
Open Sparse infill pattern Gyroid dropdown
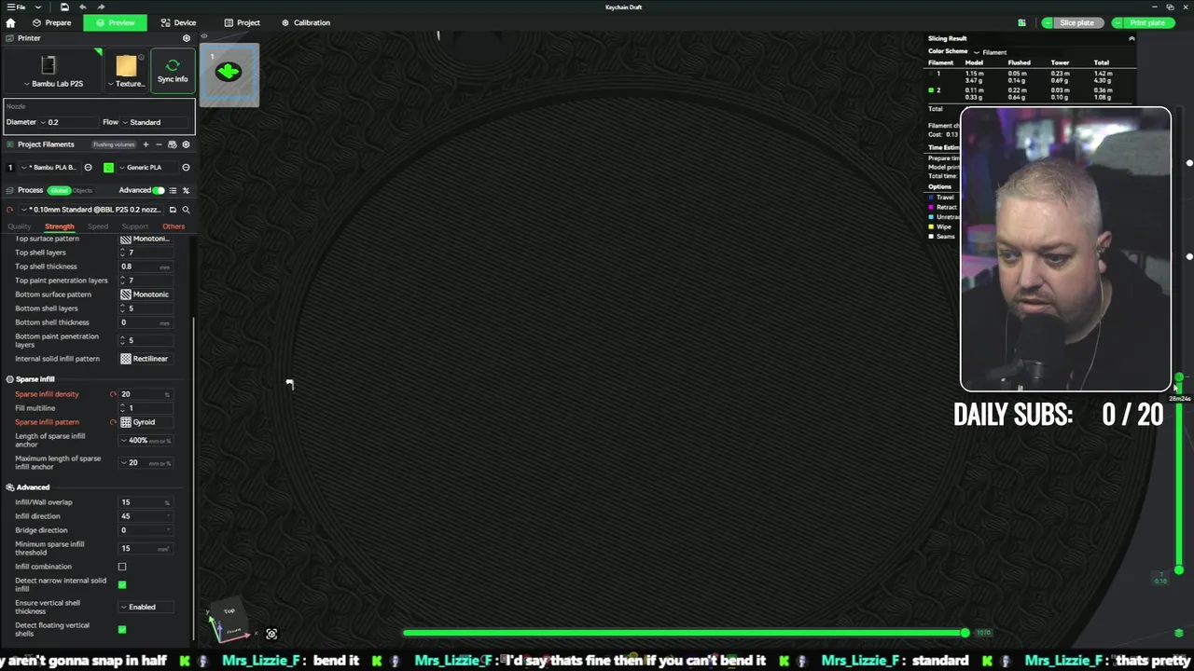(x=146, y=422)
